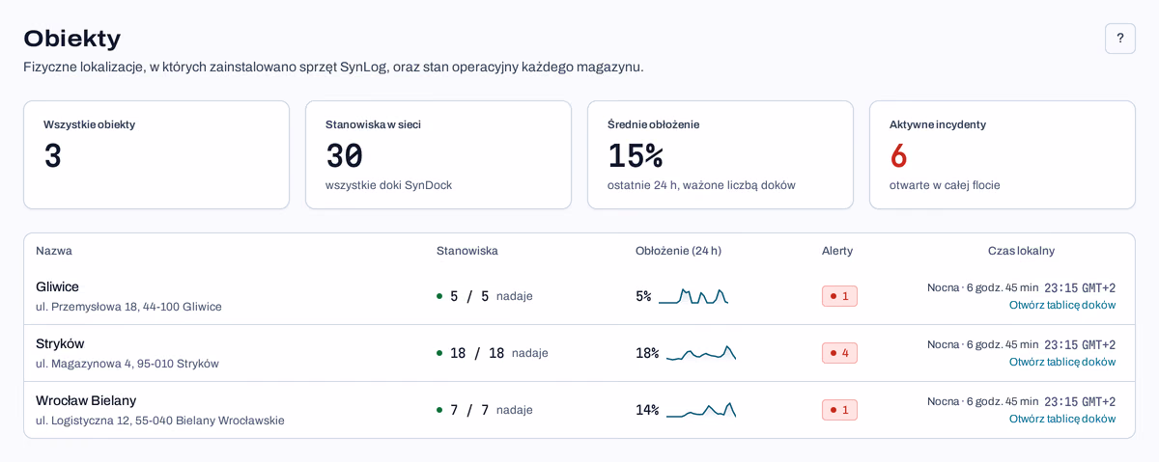Click the Alerty column header
The width and height of the screenshot is (1159, 462).
(x=837, y=251)
